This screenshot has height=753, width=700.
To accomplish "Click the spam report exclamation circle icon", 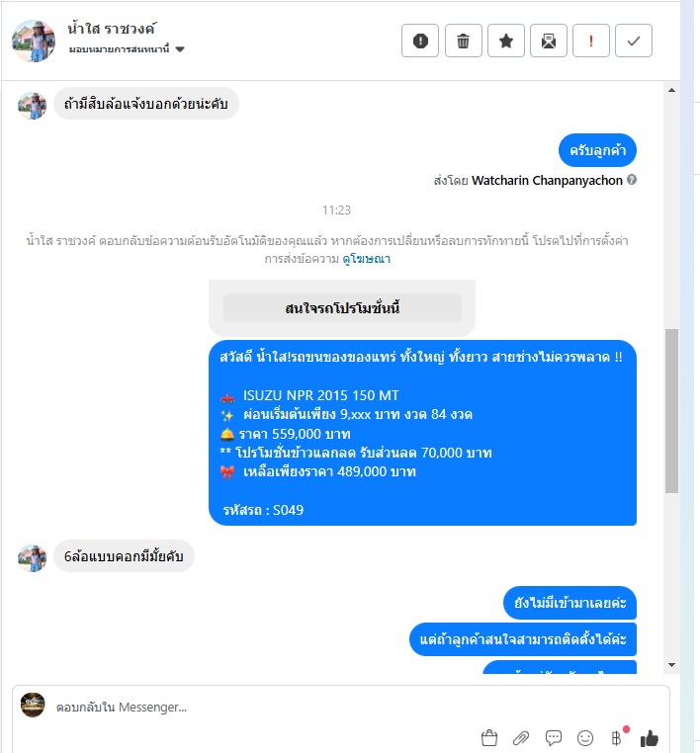I will [x=420, y=41].
